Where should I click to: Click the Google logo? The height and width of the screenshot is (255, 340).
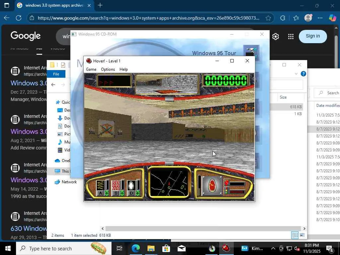point(26,36)
